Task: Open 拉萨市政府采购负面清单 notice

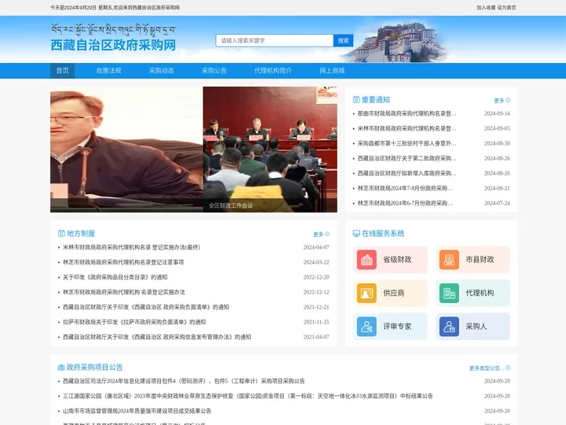Action: 134,322
